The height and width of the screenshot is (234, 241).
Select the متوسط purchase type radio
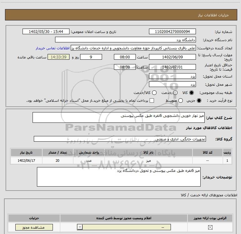(x=181, y=101)
